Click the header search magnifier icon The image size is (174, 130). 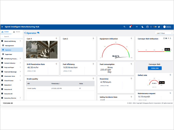coord(124,27)
